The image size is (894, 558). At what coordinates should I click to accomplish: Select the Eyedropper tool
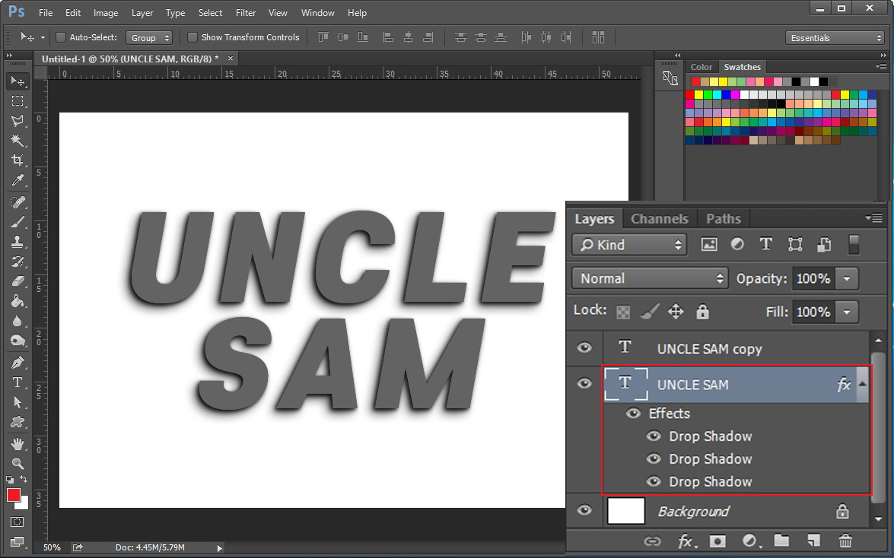coord(17,181)
